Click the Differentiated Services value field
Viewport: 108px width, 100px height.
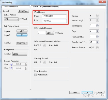click(x=41, y=33)
